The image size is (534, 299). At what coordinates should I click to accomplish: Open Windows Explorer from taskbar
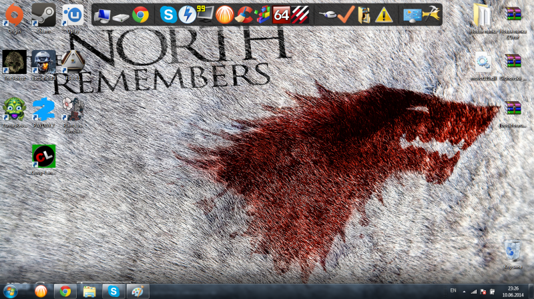[x=89, y=292]
